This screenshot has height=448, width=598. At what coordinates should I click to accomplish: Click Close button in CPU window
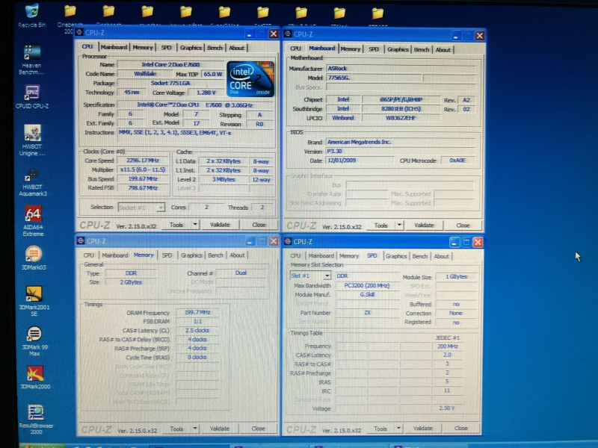pos(259,225)
